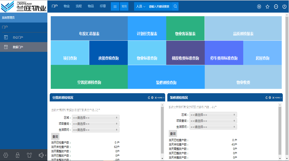
Task: Click the speaker announcement icon
Action: click(x=41, y=155)
